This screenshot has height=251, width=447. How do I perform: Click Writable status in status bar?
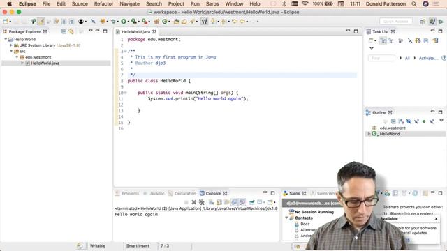point(98,246)
